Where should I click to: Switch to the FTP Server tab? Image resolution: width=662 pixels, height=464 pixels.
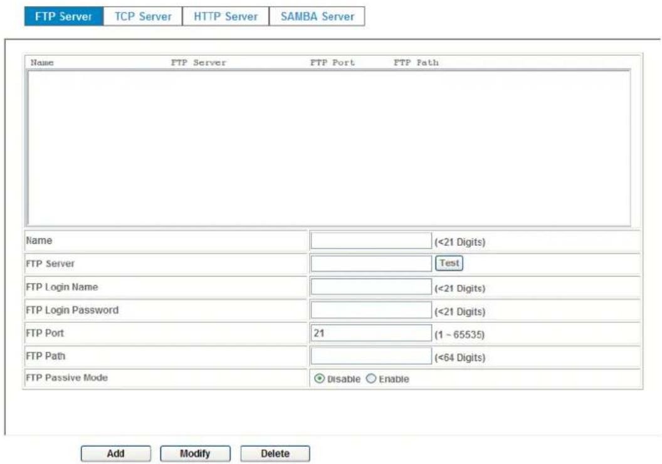(64, 16)
